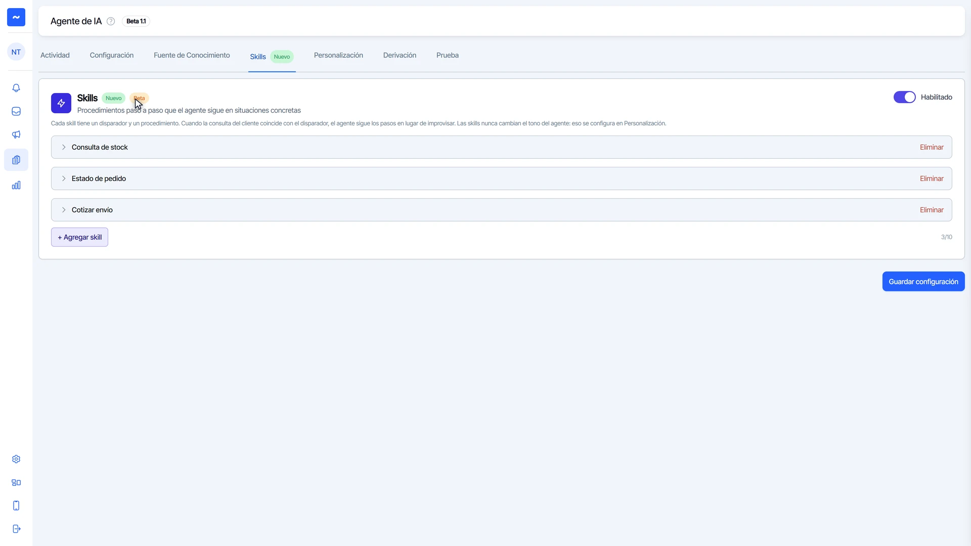Open the Personalización tab
The image size is (971, 546).
(x=338, y=55)
